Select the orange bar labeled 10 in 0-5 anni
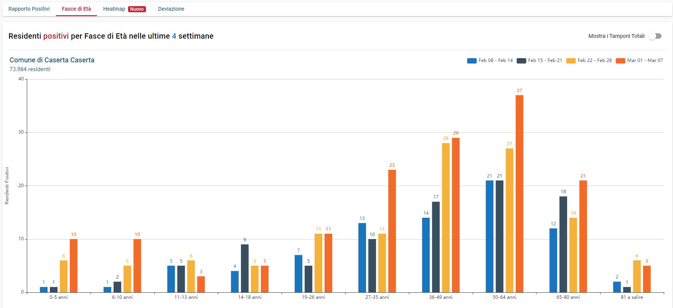This screenshot has width=673, height=308. click(74, 266)
